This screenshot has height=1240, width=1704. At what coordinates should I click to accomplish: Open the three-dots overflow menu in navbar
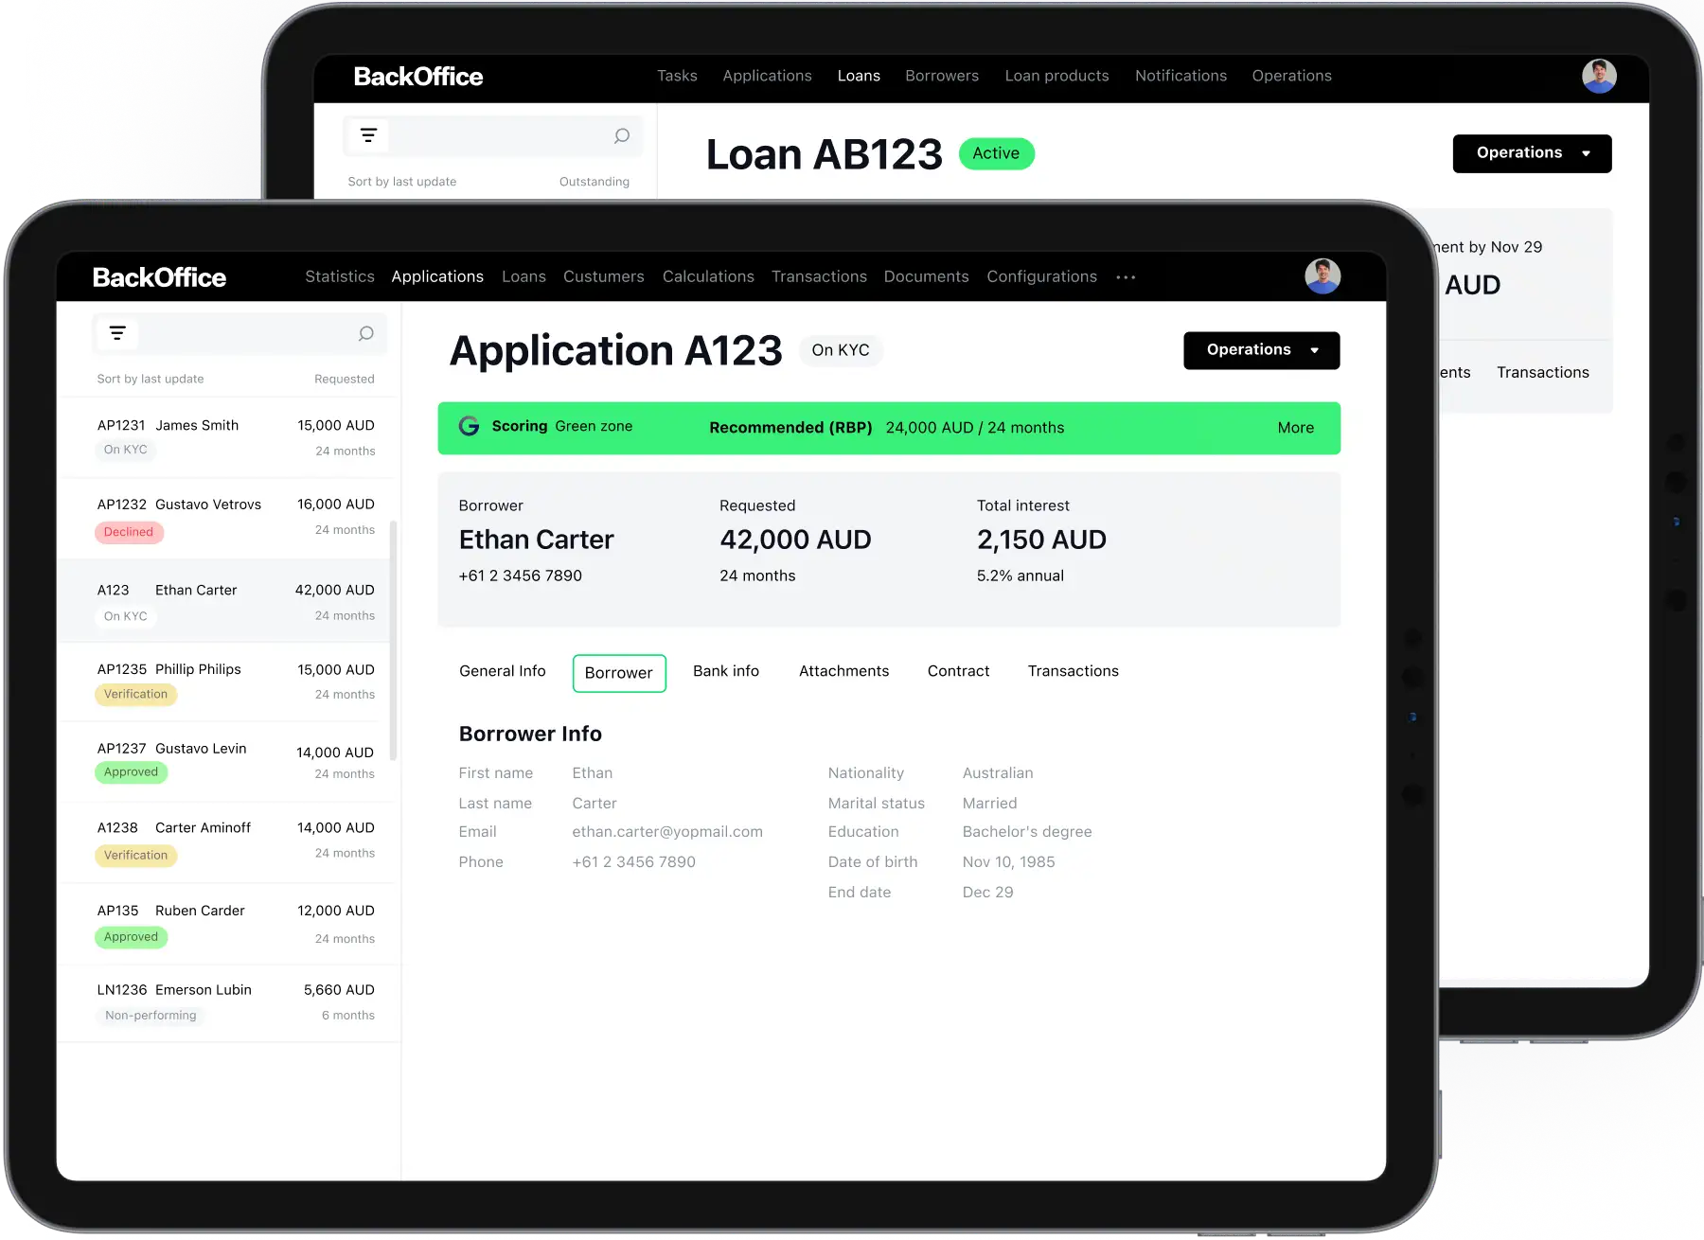(x=1126, y=277)
